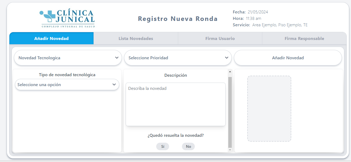Click the chevron on Seleccione Prioridad dropdown
The image size is (351, 162).
226,58
